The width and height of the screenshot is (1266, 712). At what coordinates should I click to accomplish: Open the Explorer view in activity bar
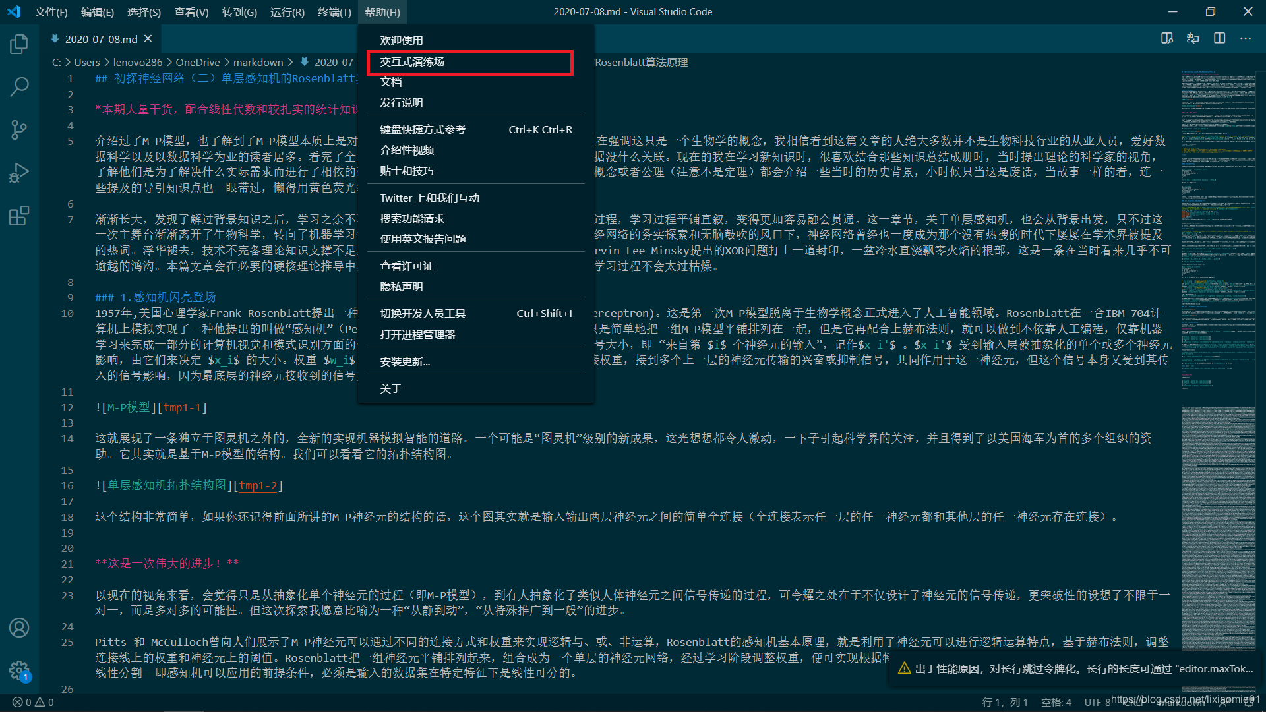pyautogui.click(x=19, y=44)
